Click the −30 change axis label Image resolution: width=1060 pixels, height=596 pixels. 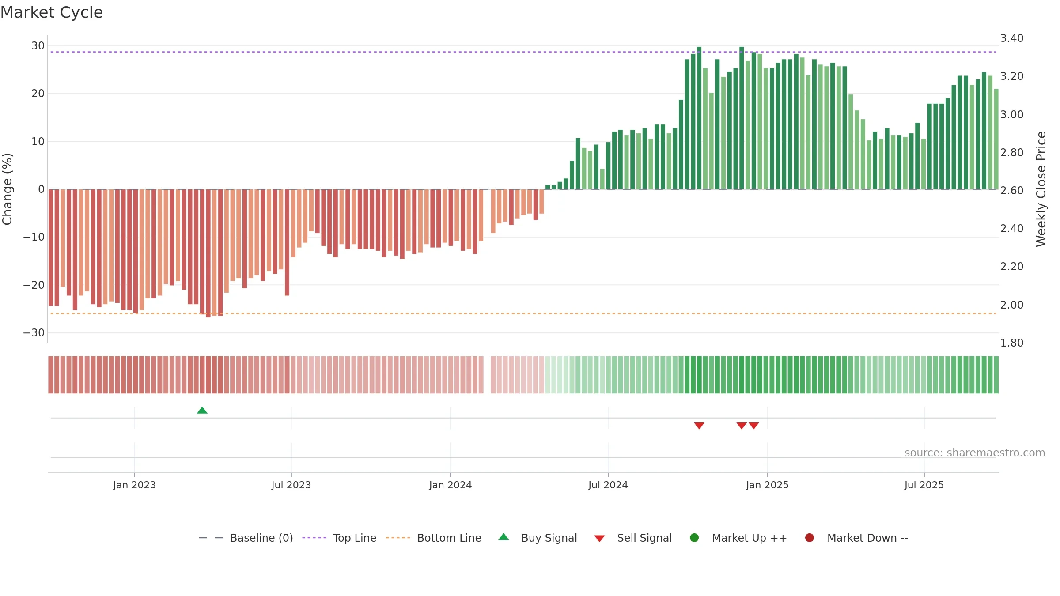click(34, 333)
